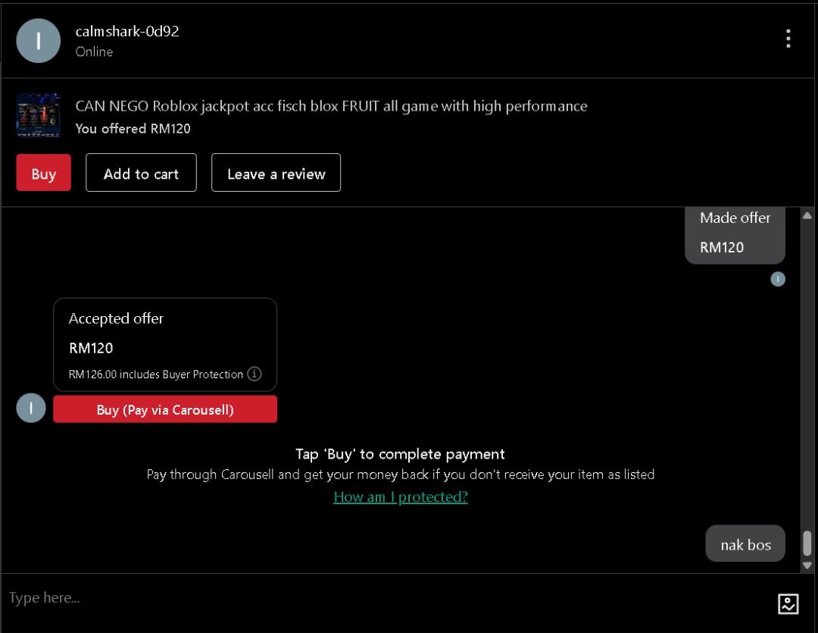The height and width of the screenshot is (633, 818).
Task: Click the chat scrollbar thumb
Action: [807, 543]
